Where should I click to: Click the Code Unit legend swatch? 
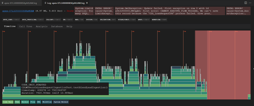click(x=8, y=102)
